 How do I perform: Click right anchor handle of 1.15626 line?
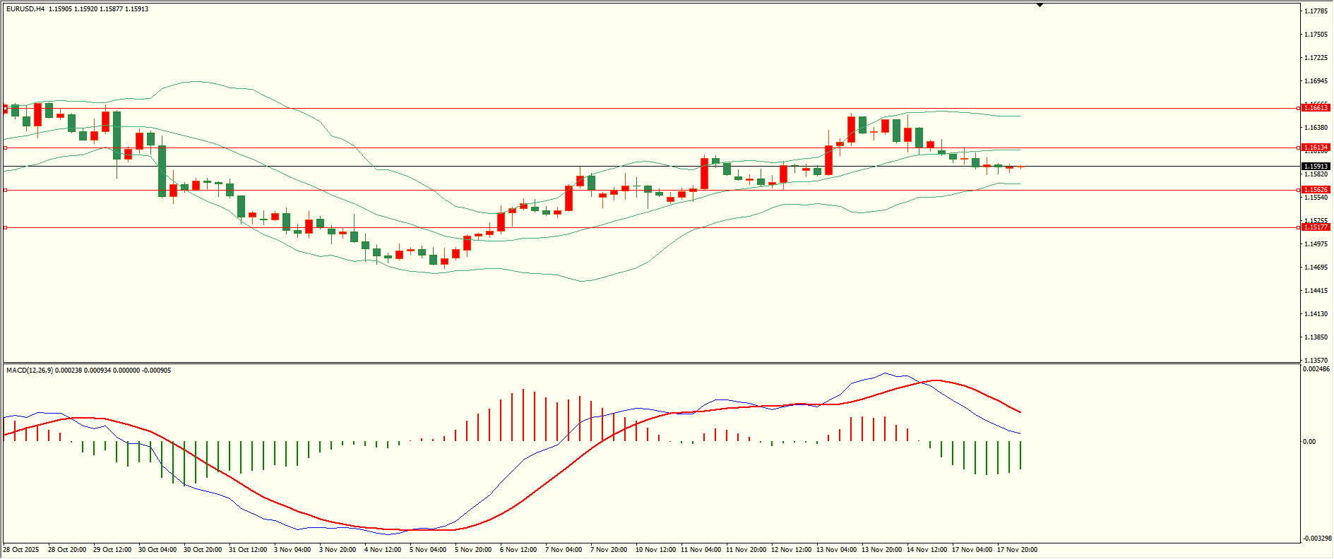tap(1298, 190)
